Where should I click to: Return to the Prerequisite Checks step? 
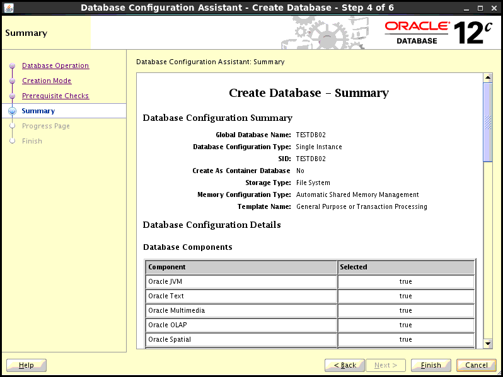pyautogui.click(x=55, y=96)
